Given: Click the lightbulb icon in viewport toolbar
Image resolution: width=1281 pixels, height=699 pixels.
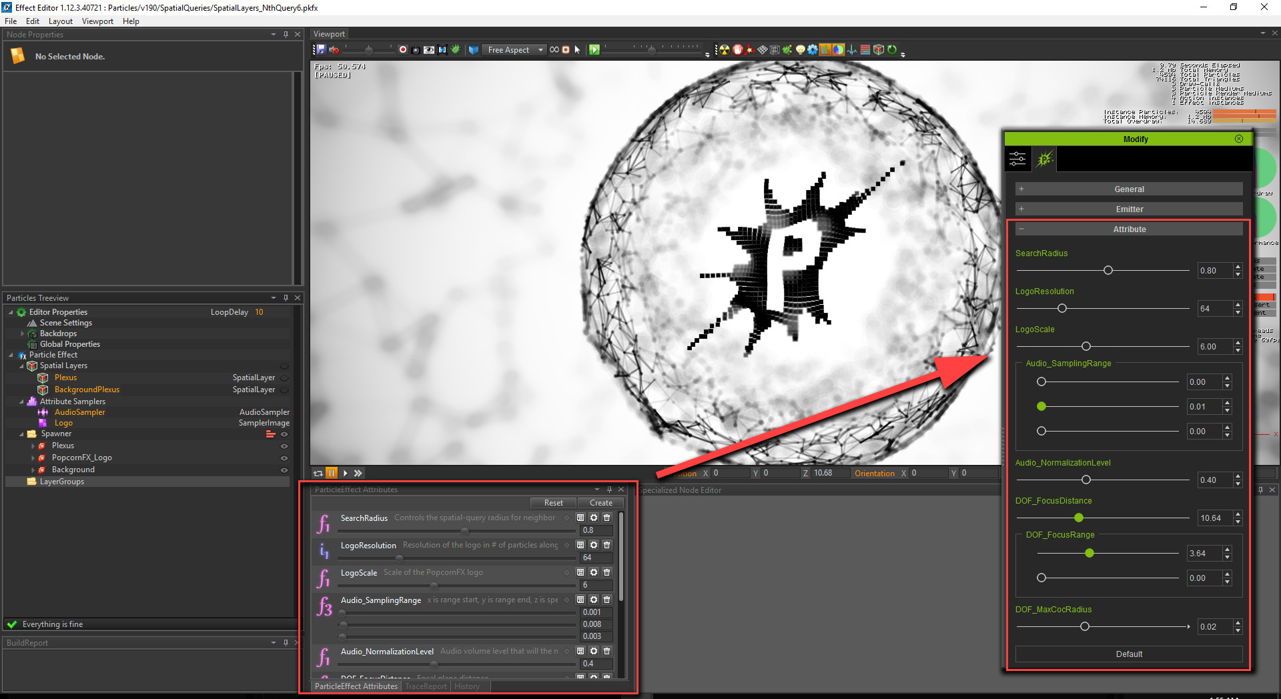Looking at the screenshot, I should pyautogui.click(x=800, y=50).
